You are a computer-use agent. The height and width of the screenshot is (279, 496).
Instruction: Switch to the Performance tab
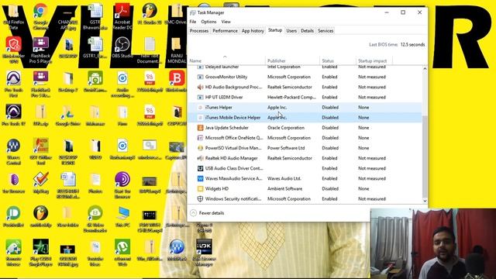pyautogui.click(x=225, y=31)
